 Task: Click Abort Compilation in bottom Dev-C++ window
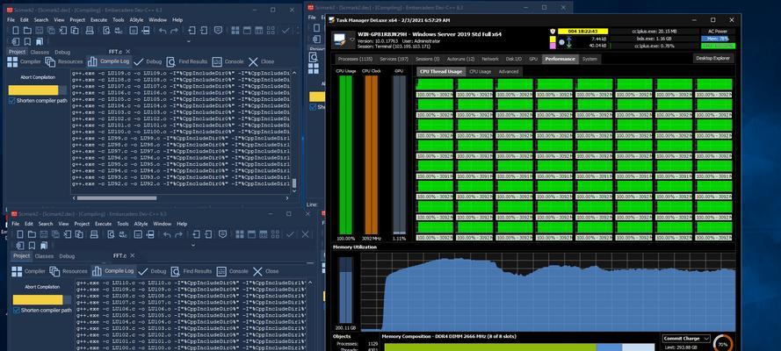point(42,287)
